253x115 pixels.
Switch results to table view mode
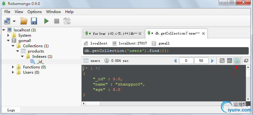coord(229,61)
